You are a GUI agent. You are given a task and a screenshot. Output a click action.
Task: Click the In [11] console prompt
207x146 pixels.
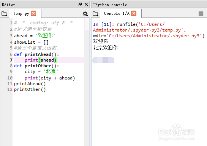pos(103,24)
